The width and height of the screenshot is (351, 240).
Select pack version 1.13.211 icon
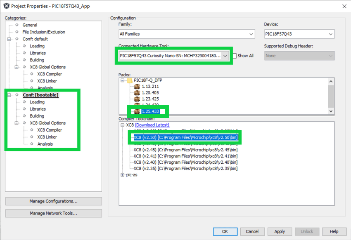(x=137, y=87)
